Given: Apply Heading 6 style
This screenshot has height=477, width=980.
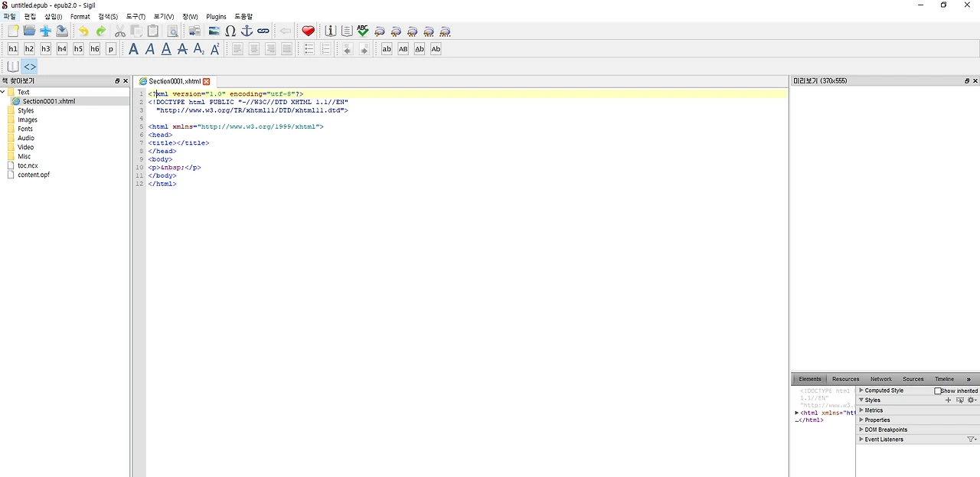Looking at the screenshot, I should point(95,49).
